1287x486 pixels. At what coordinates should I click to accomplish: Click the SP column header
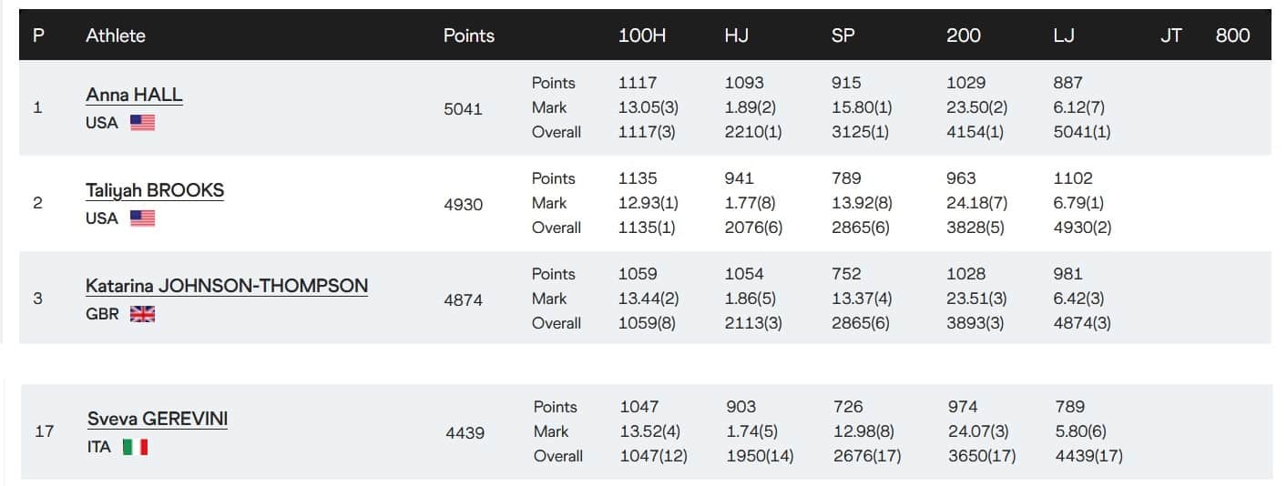(843, 35)
